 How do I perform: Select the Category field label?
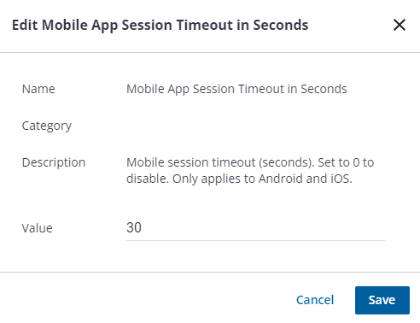[47, 126]
